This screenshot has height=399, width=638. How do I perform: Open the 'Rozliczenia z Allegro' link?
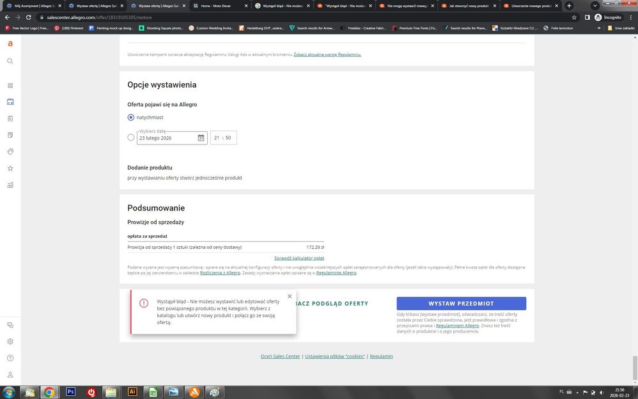(x=220, y=273)
